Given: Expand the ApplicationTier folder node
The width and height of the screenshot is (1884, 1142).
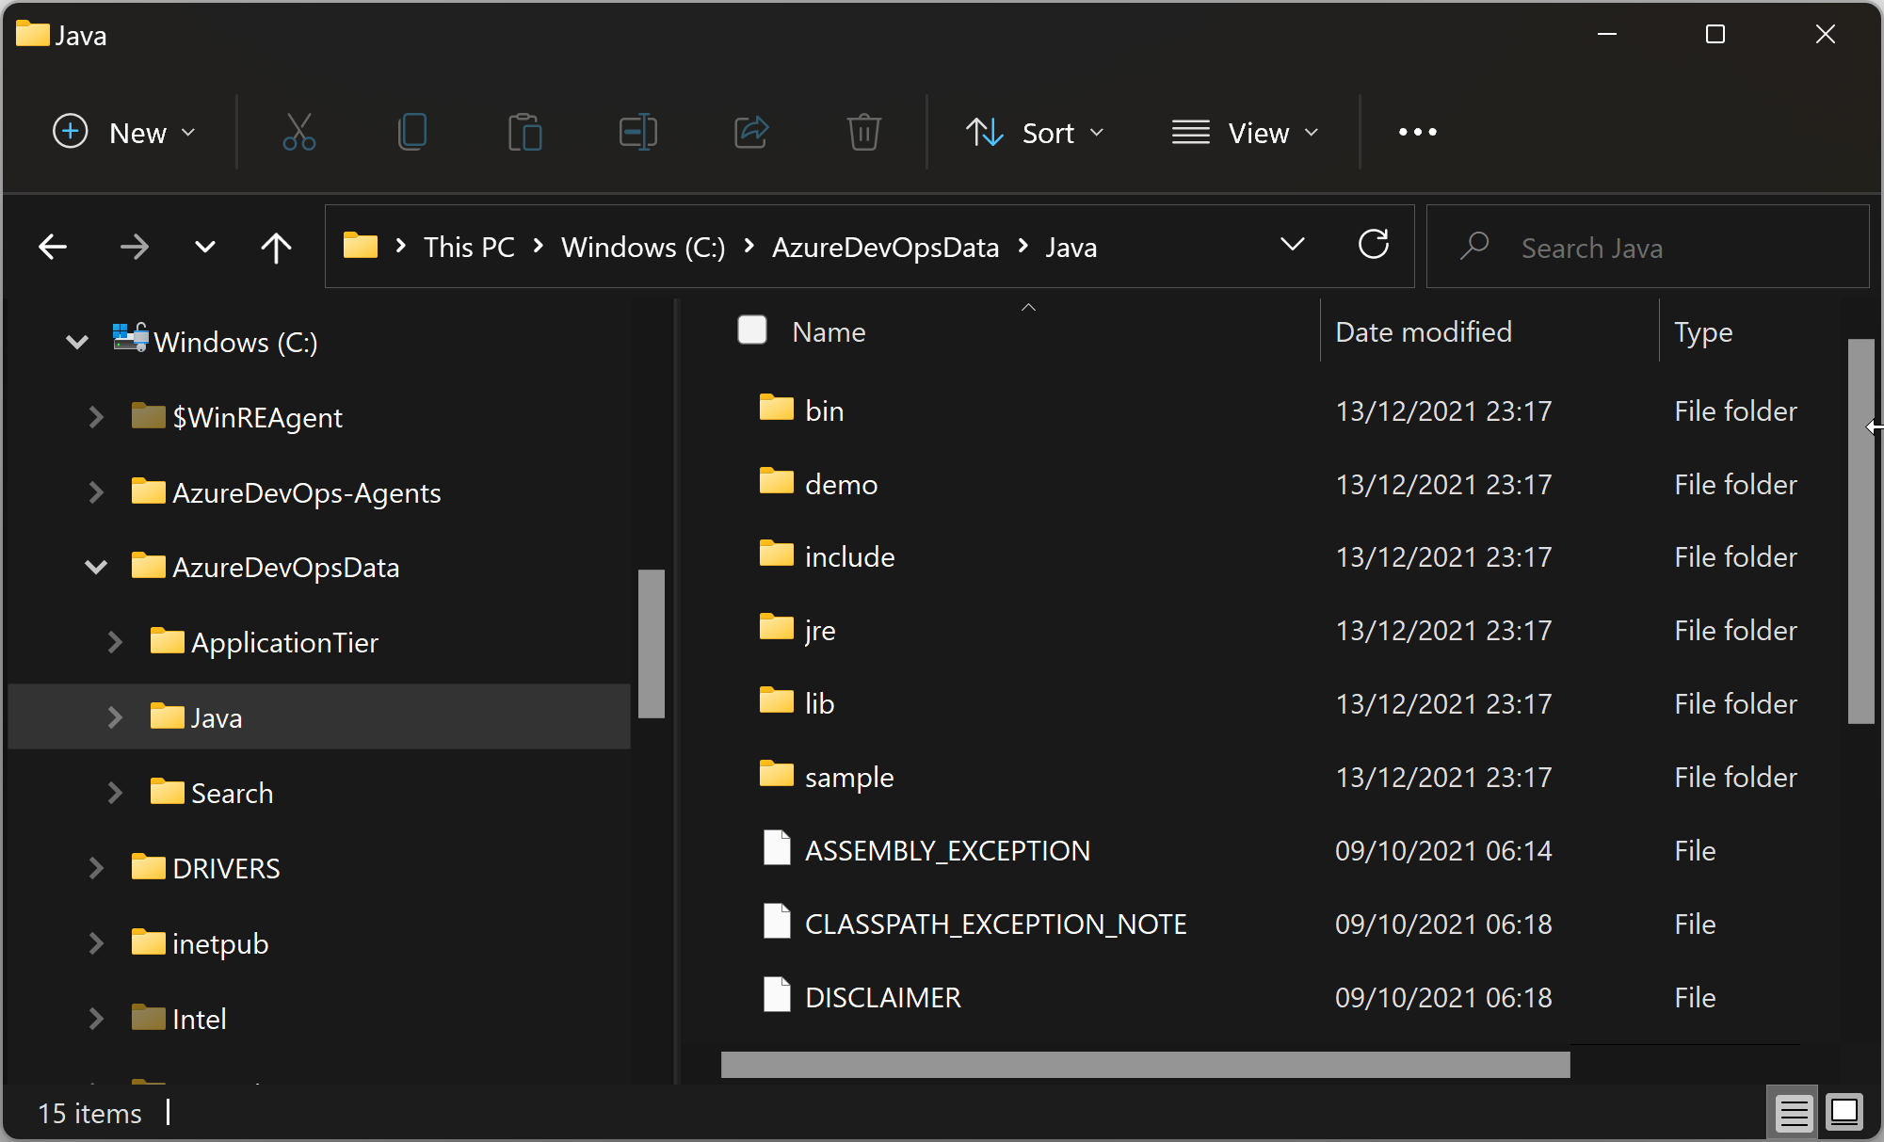Looking at the screenshot, I should point(115,642).
